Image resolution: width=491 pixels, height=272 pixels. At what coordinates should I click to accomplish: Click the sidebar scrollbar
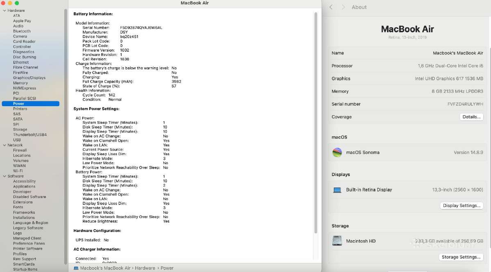(65, 137)
